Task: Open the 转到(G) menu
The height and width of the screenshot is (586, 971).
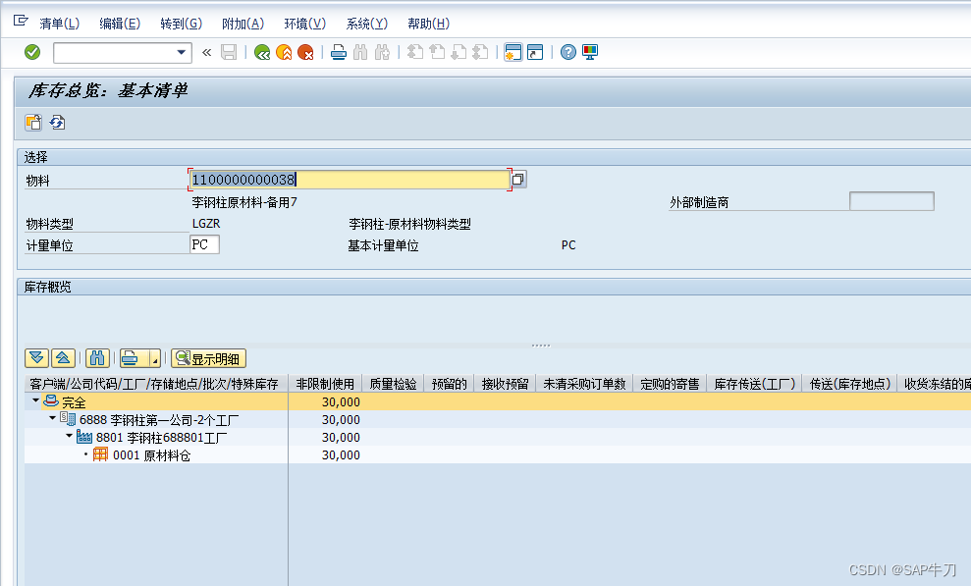Action: [181, 24]
